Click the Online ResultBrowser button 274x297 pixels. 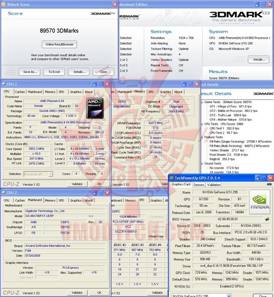(x=59, y=45)
